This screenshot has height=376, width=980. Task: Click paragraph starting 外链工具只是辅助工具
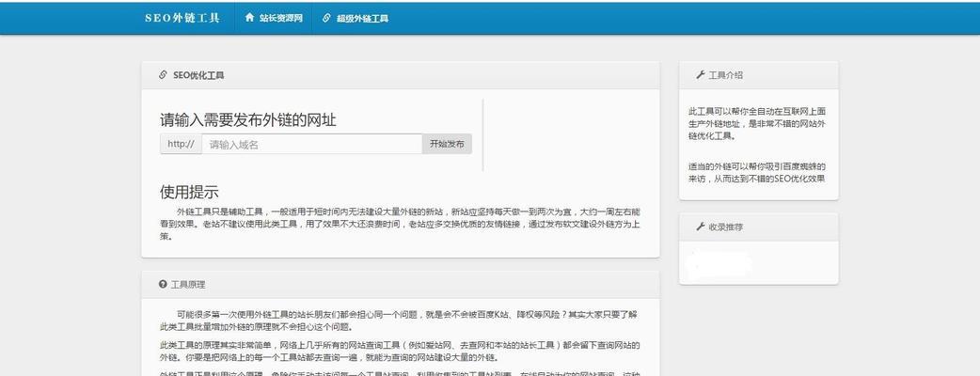[400, 225]
